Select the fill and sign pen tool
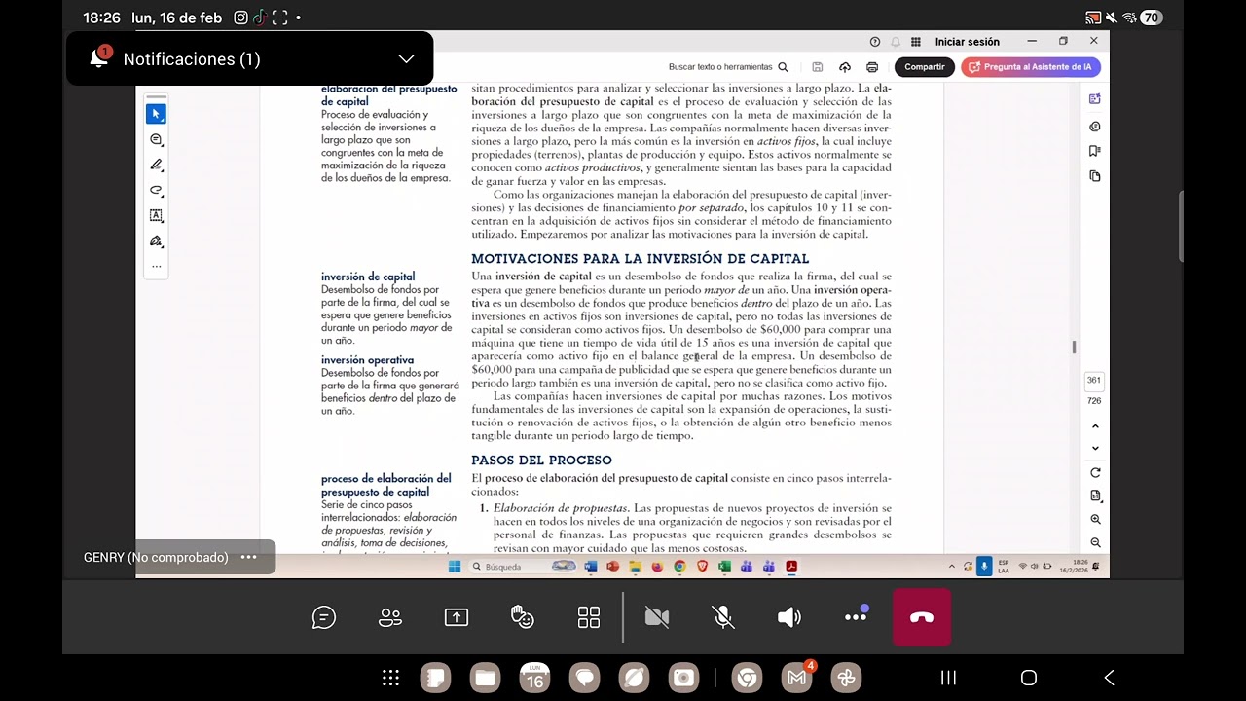The height and width of the screenshot is (701, 1246). click(x=156, y=240)
